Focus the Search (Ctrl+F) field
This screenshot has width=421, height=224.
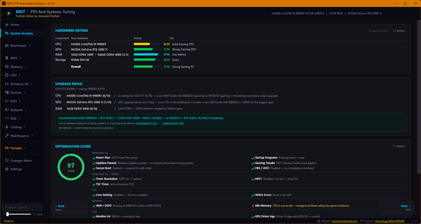tap(22, 207)
